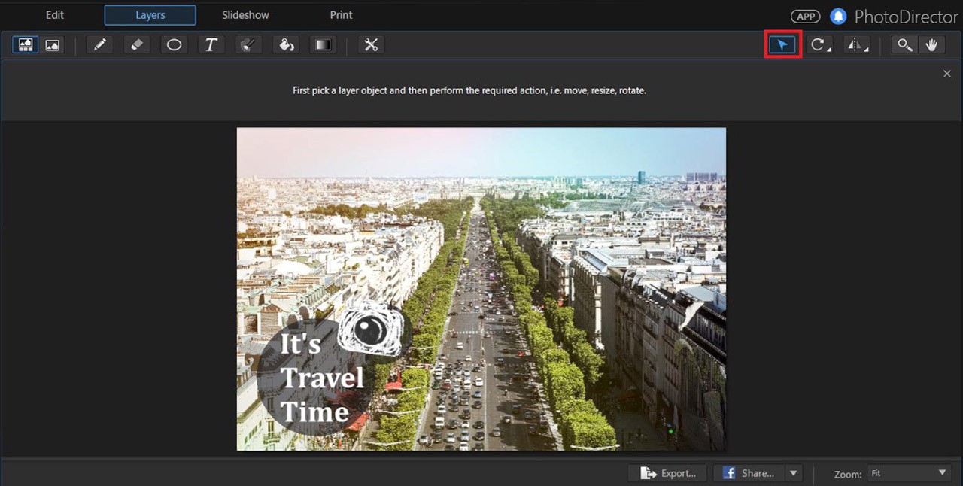Switch to single photo viewer mode
This screenshot has width=963, height=486.
coord(52,45)
